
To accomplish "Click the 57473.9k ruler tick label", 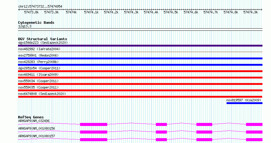I will [x=51, y=12].
